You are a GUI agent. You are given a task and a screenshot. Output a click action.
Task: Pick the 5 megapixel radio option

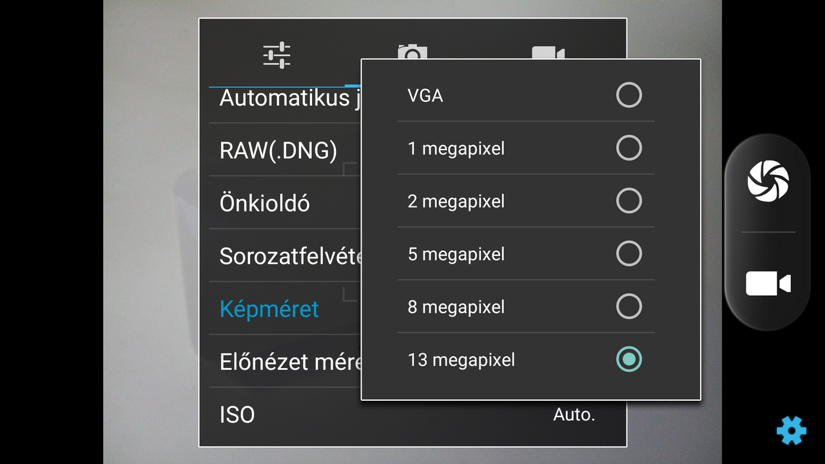coord(628,254)
